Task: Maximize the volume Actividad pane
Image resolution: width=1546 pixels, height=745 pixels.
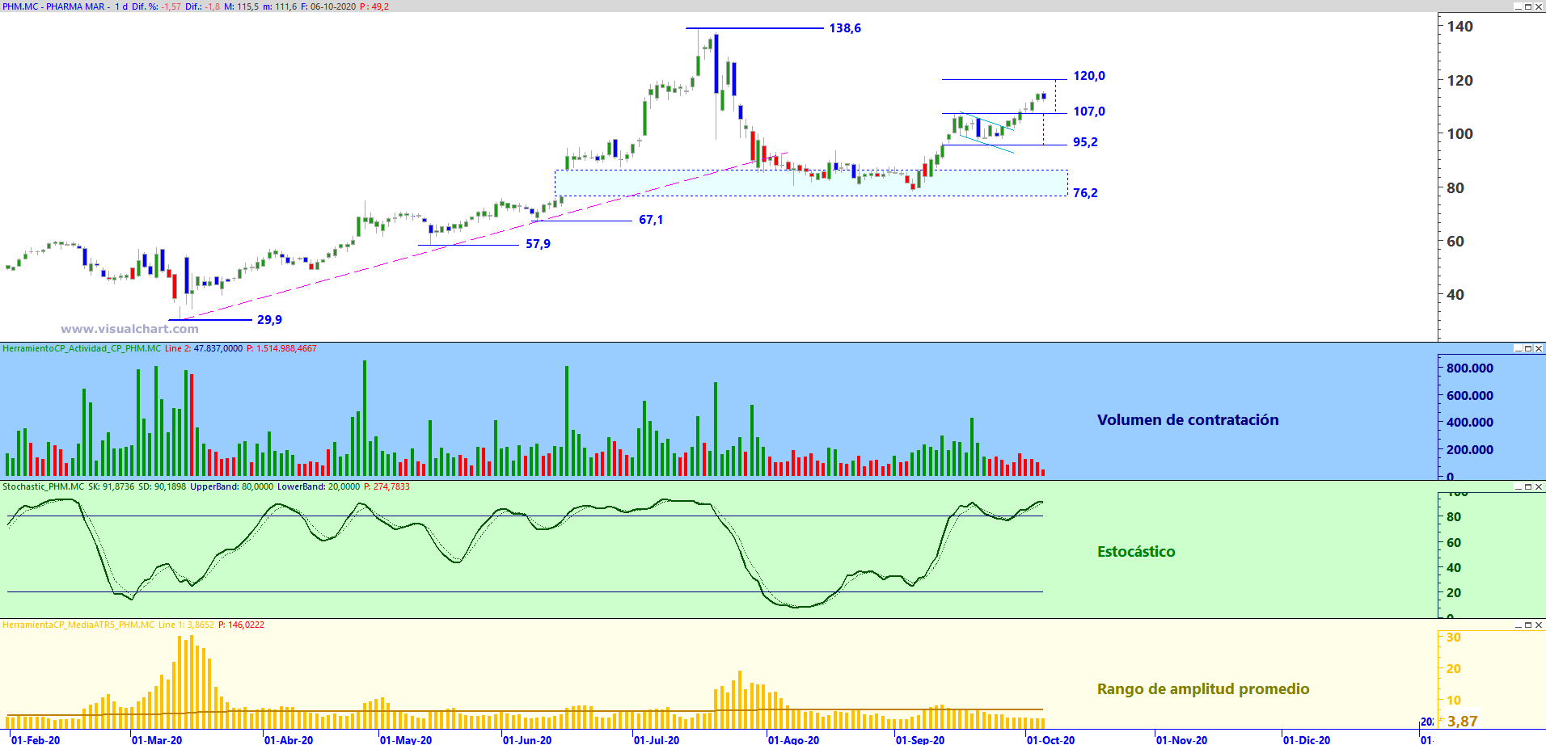Action: click(1528, 348)
